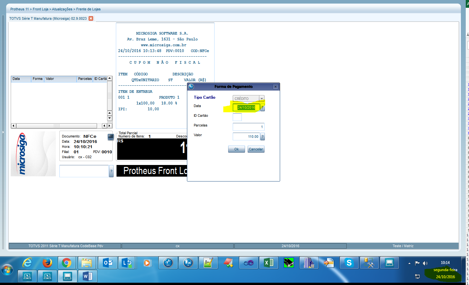Click the Data column header in payments grid
This screenshot has width=469, height=285.
(21, 79)
